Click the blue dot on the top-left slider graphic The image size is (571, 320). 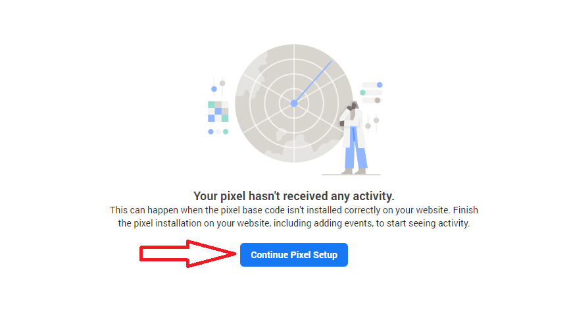pyautogui.click(x=214, y=89)
